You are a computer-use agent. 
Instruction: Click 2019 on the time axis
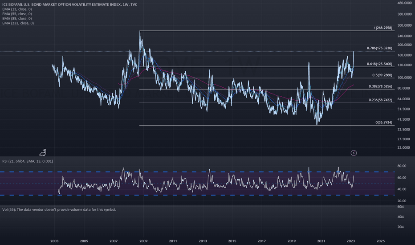coord(292,241)
